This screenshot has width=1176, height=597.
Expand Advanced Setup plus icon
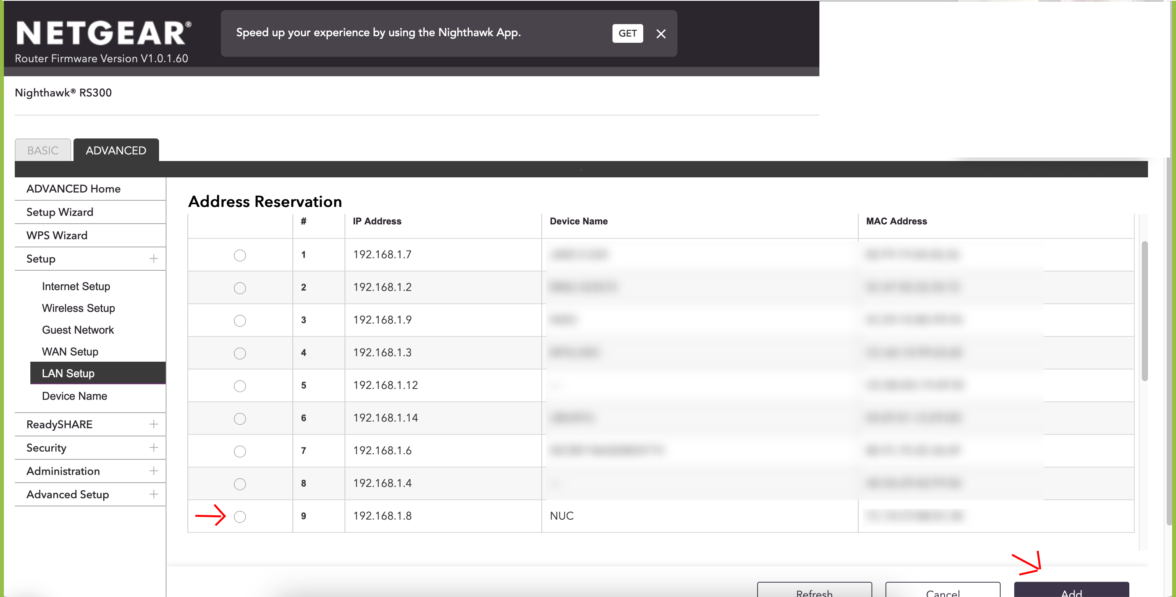point(154,494)
